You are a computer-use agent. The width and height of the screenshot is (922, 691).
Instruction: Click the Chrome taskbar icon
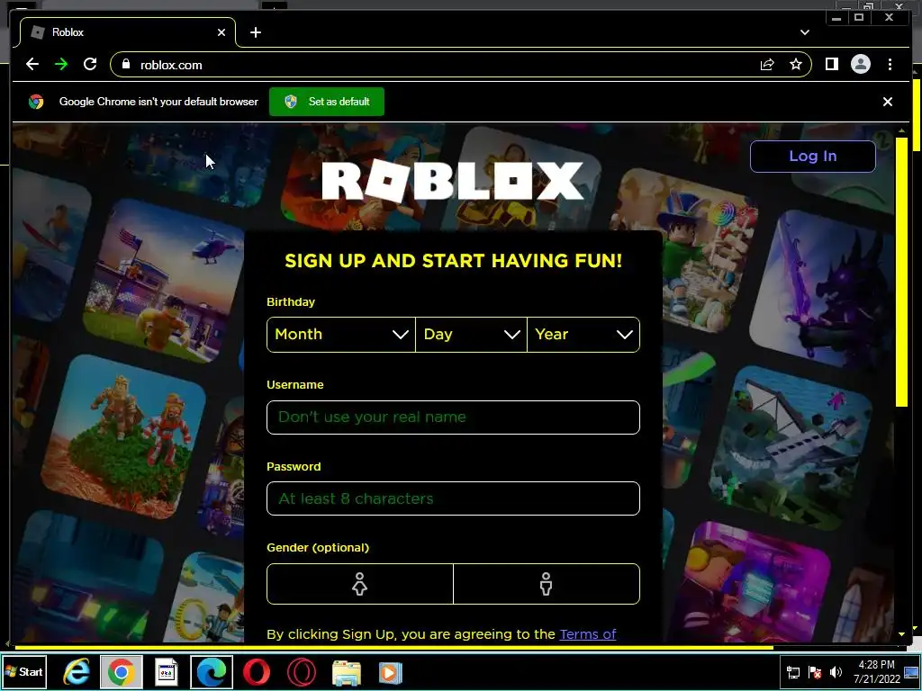[122, 671]
